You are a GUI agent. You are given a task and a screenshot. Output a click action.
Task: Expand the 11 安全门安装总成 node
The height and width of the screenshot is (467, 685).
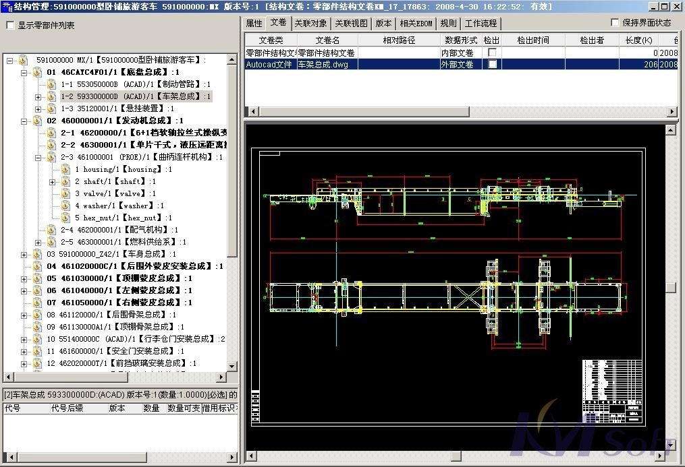click(24, 352)
